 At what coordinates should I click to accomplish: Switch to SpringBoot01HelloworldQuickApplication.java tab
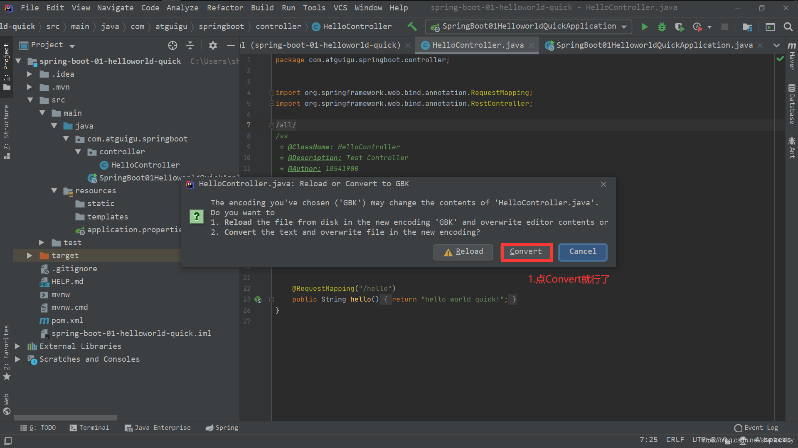(x=654, y=45)
